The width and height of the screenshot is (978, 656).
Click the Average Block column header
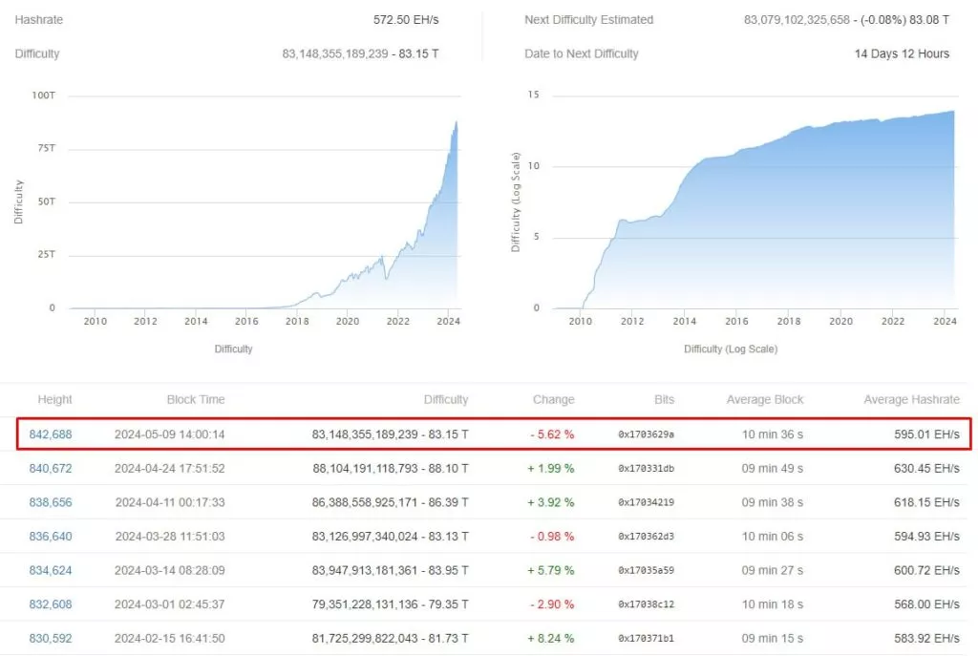tap(765, 399)
